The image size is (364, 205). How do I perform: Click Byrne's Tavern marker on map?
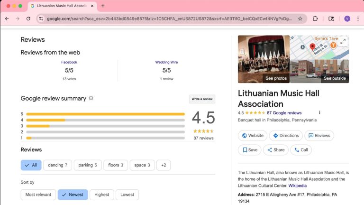(x=333, y=45)
